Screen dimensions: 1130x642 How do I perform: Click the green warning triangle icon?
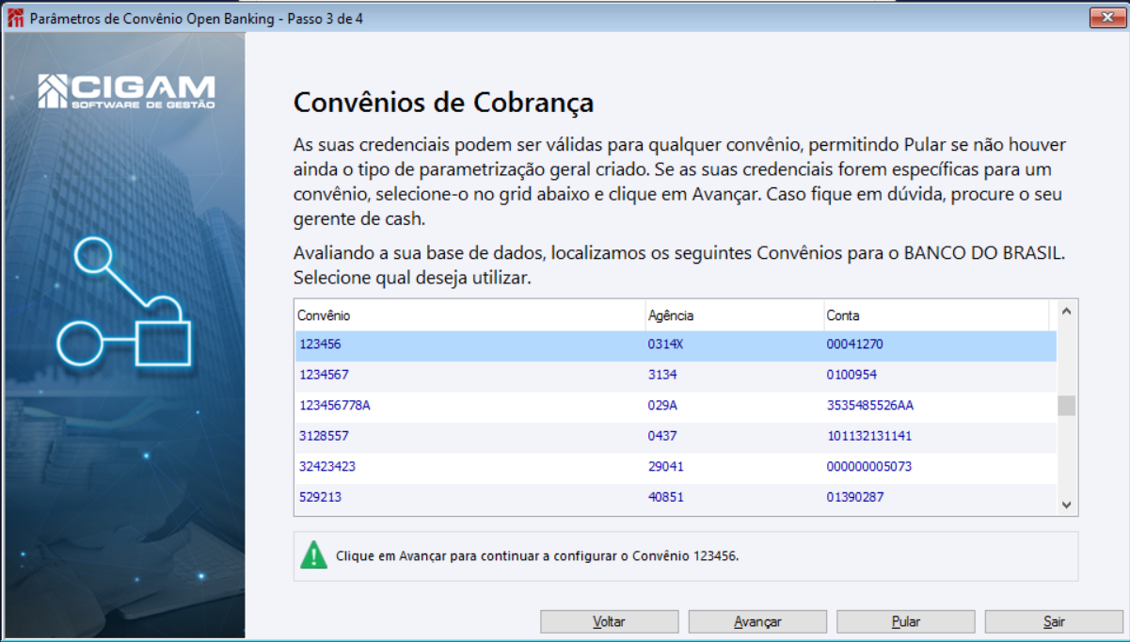click(x=313, y=555)
